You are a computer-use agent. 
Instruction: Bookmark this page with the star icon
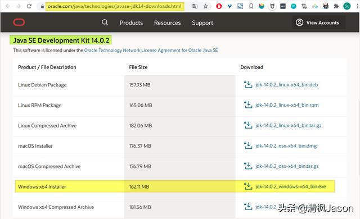pos(205,6)
